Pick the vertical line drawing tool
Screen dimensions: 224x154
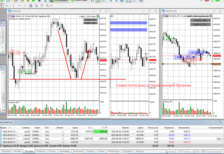(x=13, y=6)
